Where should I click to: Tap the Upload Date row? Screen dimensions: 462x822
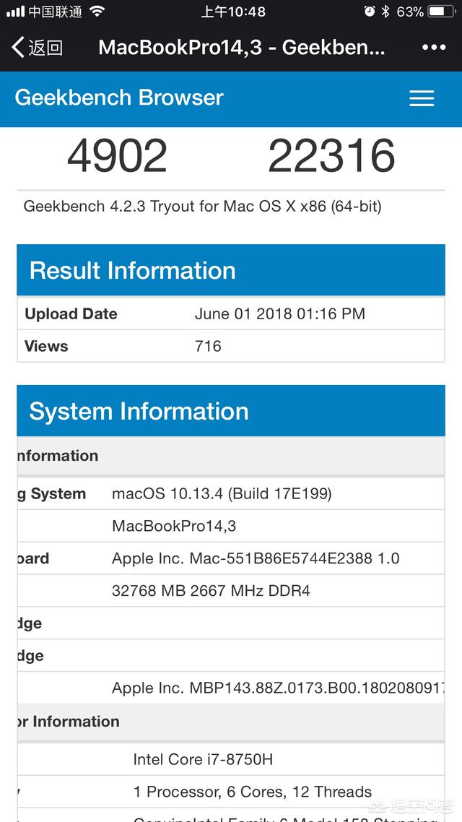pos(231,313)
